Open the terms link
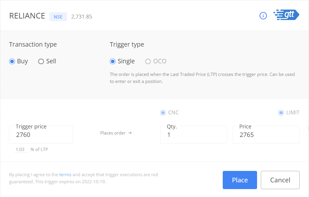 (x=65, y=174)
